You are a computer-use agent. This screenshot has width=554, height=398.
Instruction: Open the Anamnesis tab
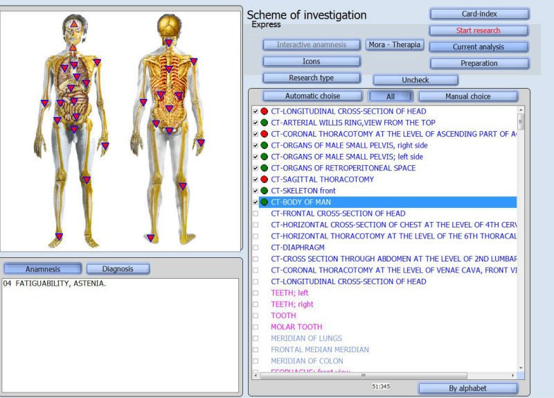tap(43, 269)
